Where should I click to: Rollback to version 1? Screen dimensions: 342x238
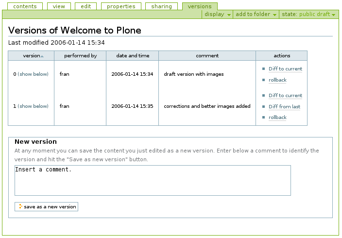pyautogui.click(x=277, y=118)
